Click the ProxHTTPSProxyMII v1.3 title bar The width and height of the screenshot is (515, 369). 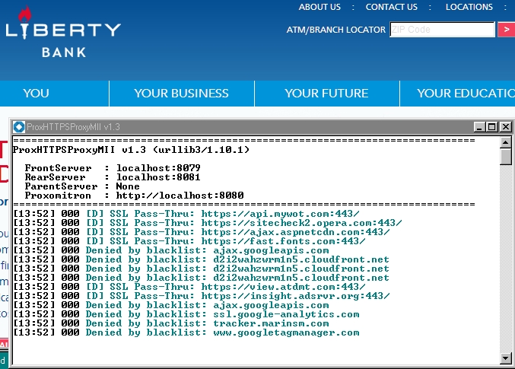pyautogui.click(x=228, y=127)
